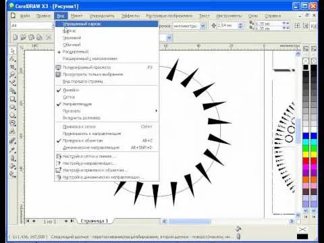Select the Text tool in toolbox
The height and width of the screenshot is (243, 324).
click(13, 132)
